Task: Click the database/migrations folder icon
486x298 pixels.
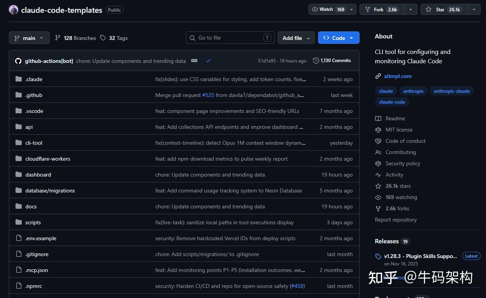Action: click(19, 191)
